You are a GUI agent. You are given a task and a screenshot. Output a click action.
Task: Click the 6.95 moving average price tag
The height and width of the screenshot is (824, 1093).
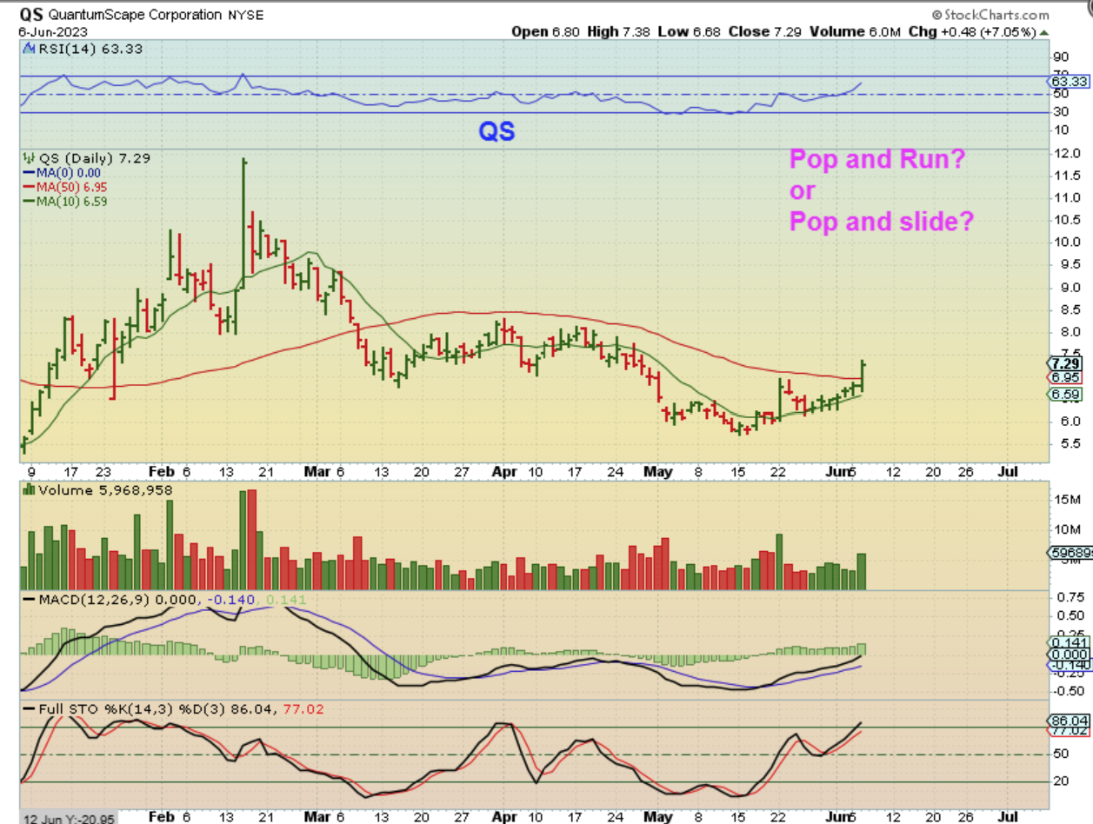[1067, 377]
